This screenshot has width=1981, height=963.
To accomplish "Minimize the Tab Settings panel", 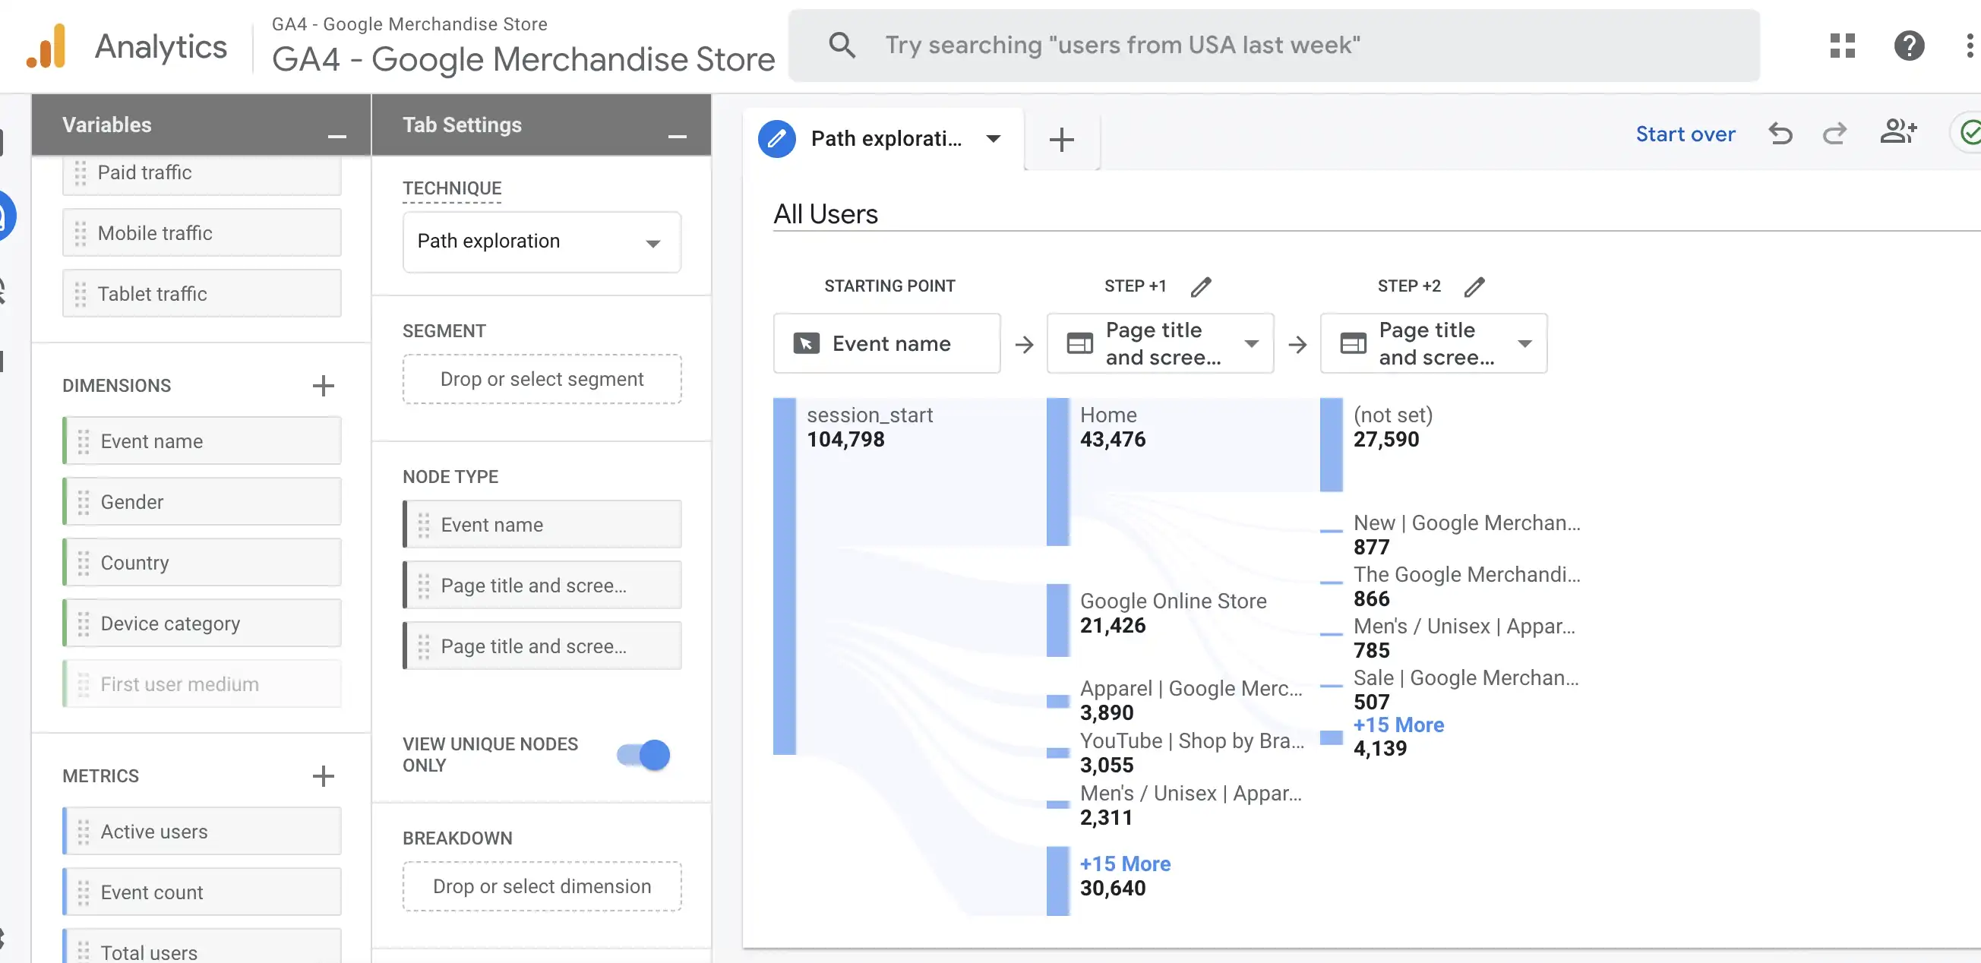I will pyautogui.click(x=677, y=136).
